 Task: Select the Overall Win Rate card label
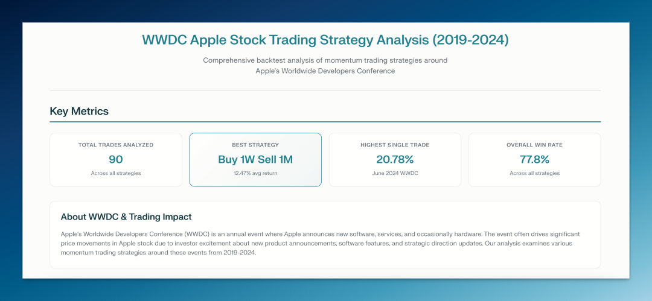[534, 145]
